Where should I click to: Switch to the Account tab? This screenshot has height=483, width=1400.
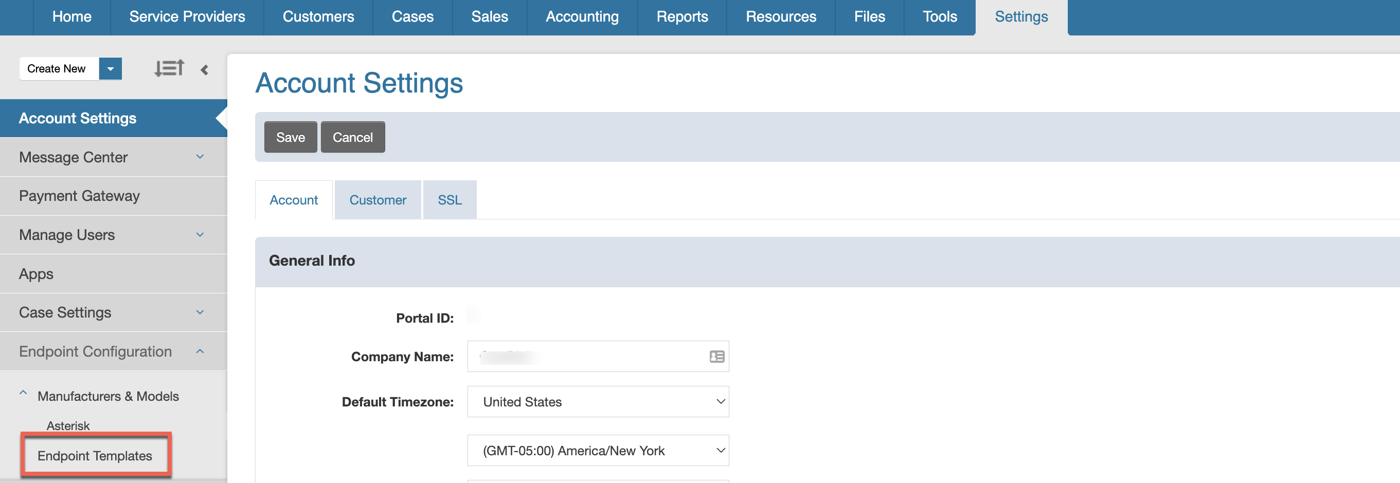[294, 200]
